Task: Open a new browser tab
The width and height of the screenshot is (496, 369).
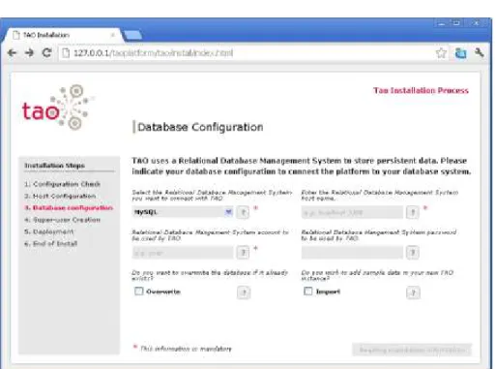Action: click(x=132, y=35)
